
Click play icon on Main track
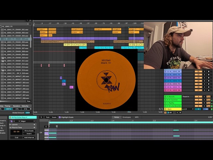165,109
